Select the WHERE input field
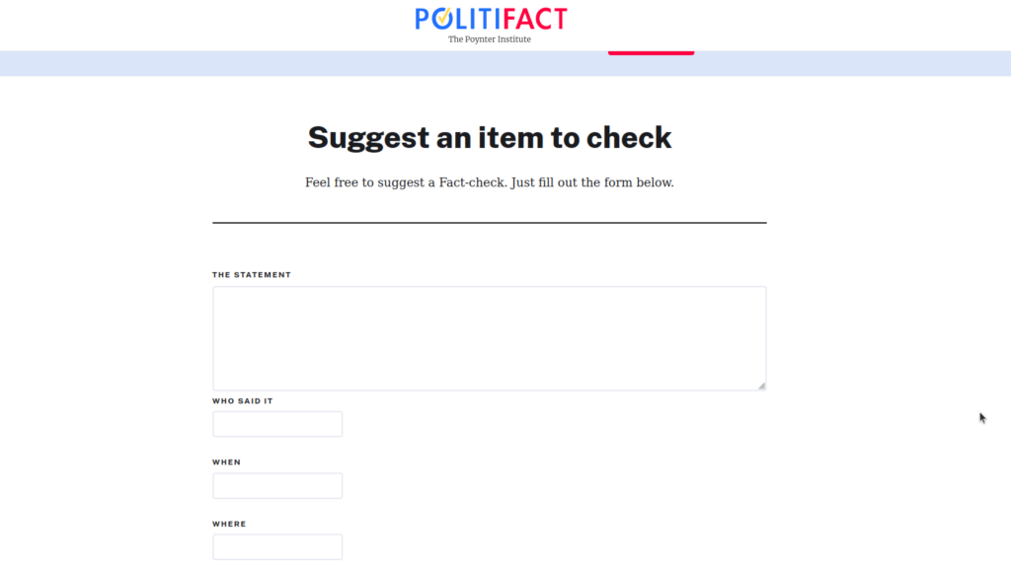The image size is (1011, 568). (x=277, y=546)
